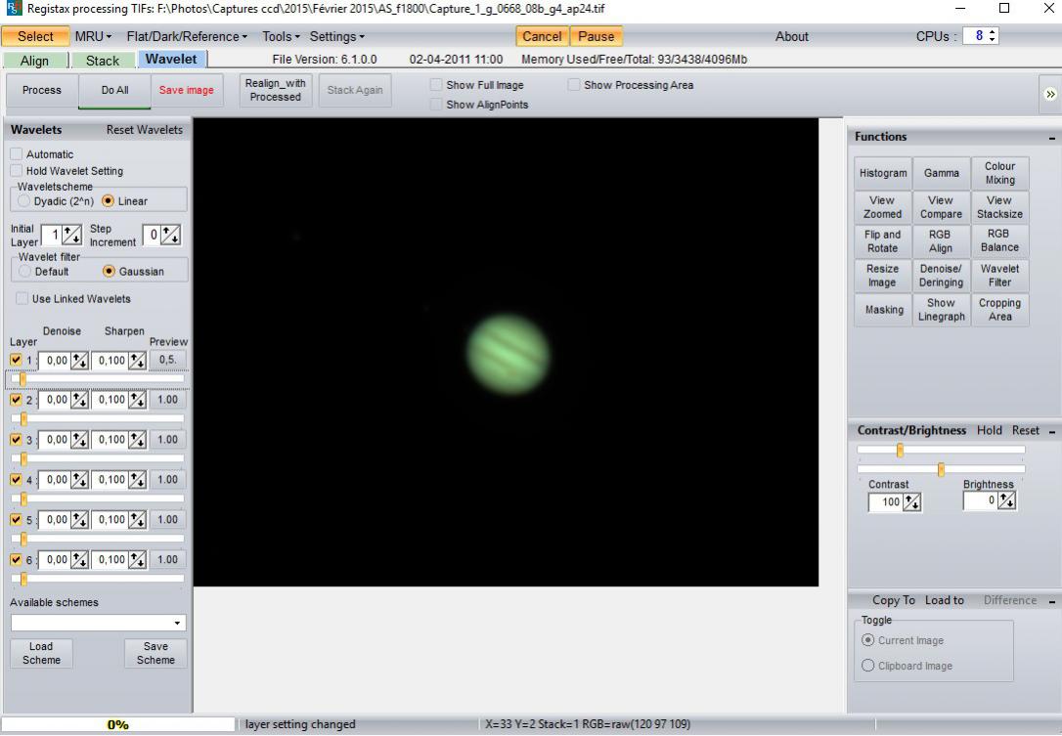The image size is (1062, 736).
Task: Select the Linear wavelet scheme
Action: pyautogui.click(x=108, y=201)
